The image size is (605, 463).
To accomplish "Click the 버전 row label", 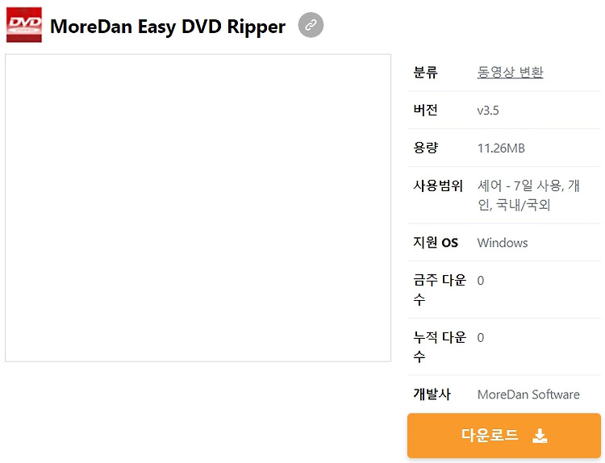I will [x=425, y=110].
